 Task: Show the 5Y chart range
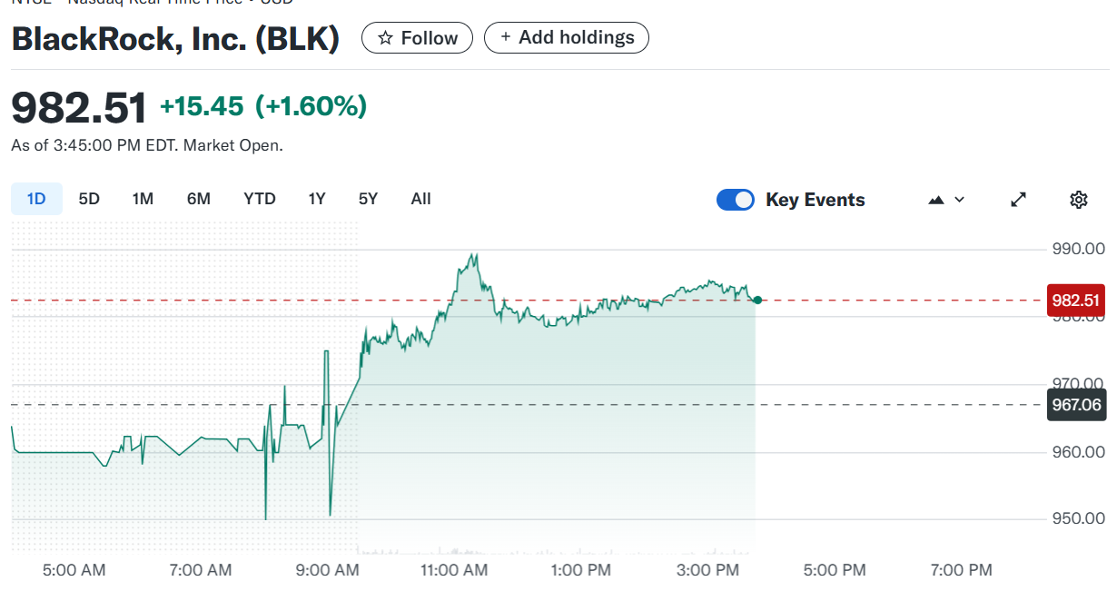click(x=368, y=199)
